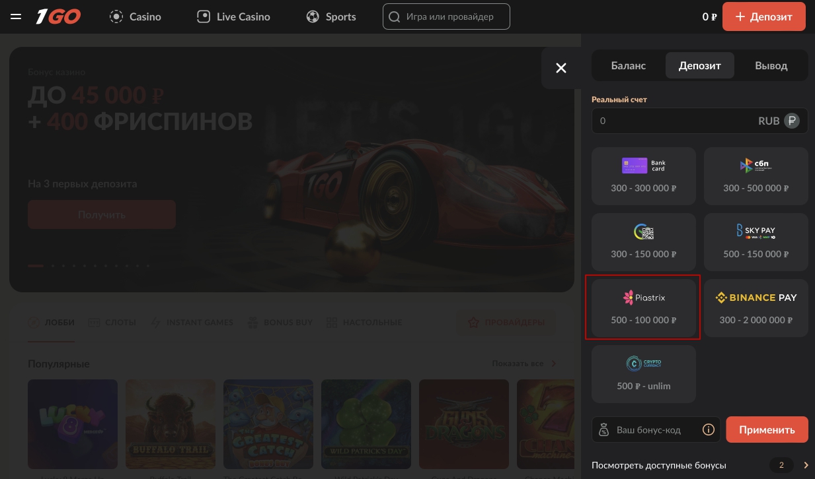Switch to the Вывод tab
The image size is (815, 479).
[771, 66]
